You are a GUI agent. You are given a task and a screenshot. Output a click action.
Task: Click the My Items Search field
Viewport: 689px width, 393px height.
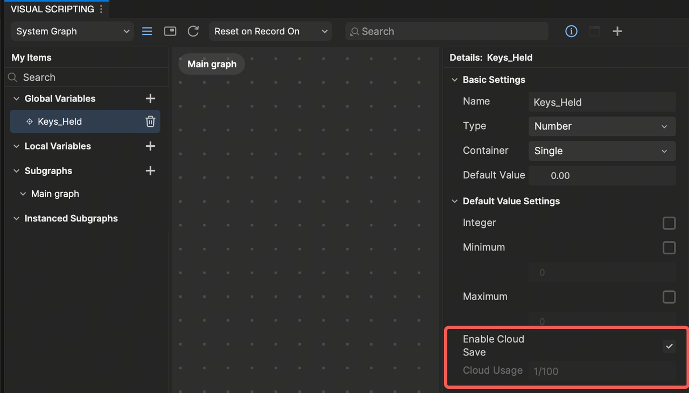click(87, 77)
